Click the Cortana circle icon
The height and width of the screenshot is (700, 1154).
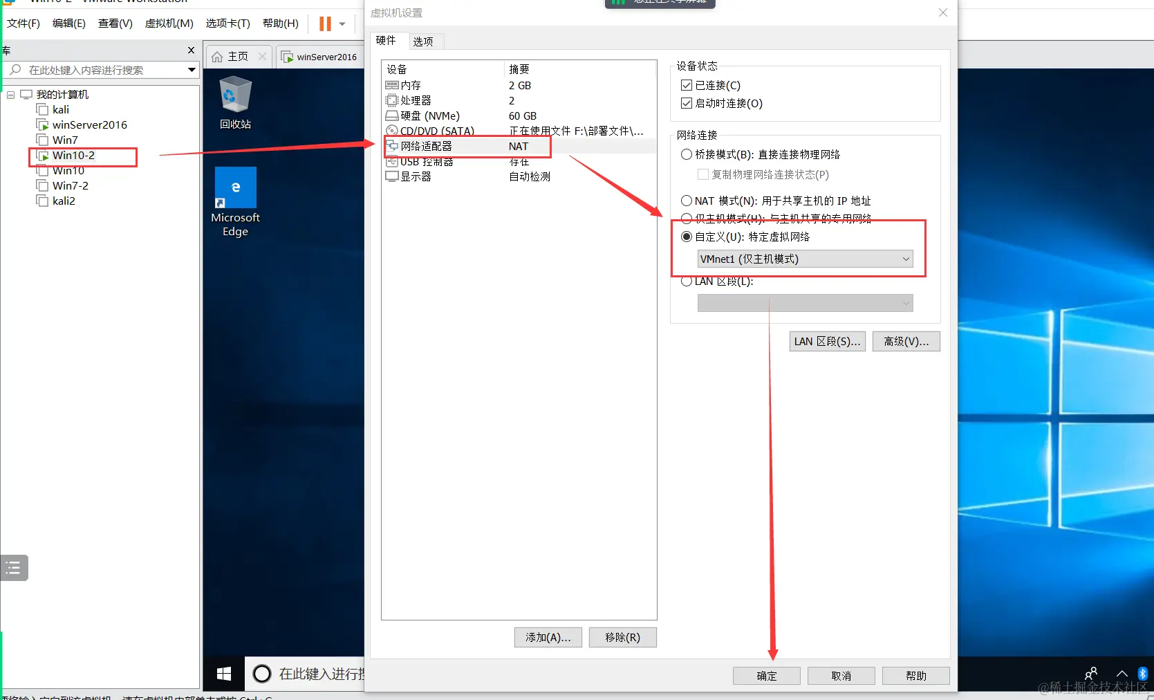[x=262, y=674]
